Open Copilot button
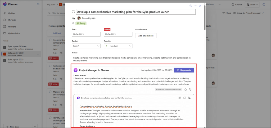 237,5
